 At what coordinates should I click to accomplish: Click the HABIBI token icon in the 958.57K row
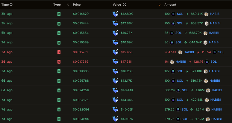coord(207,23)
